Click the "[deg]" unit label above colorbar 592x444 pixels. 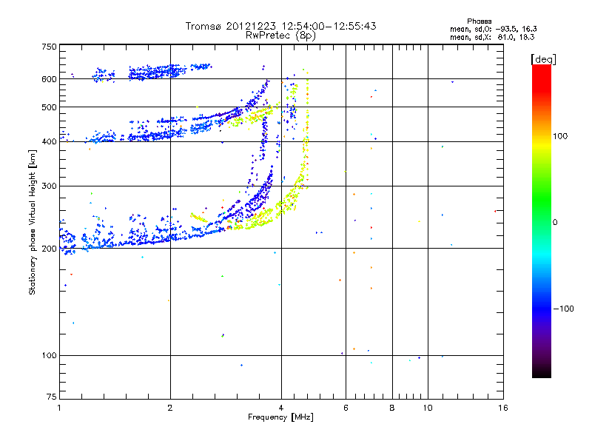tap(543, 59)
